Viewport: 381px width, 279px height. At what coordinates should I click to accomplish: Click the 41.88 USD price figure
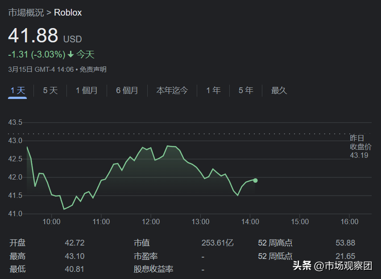33,36
